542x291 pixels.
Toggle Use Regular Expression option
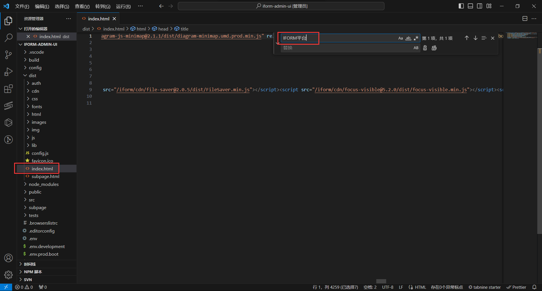pos(416,38)
